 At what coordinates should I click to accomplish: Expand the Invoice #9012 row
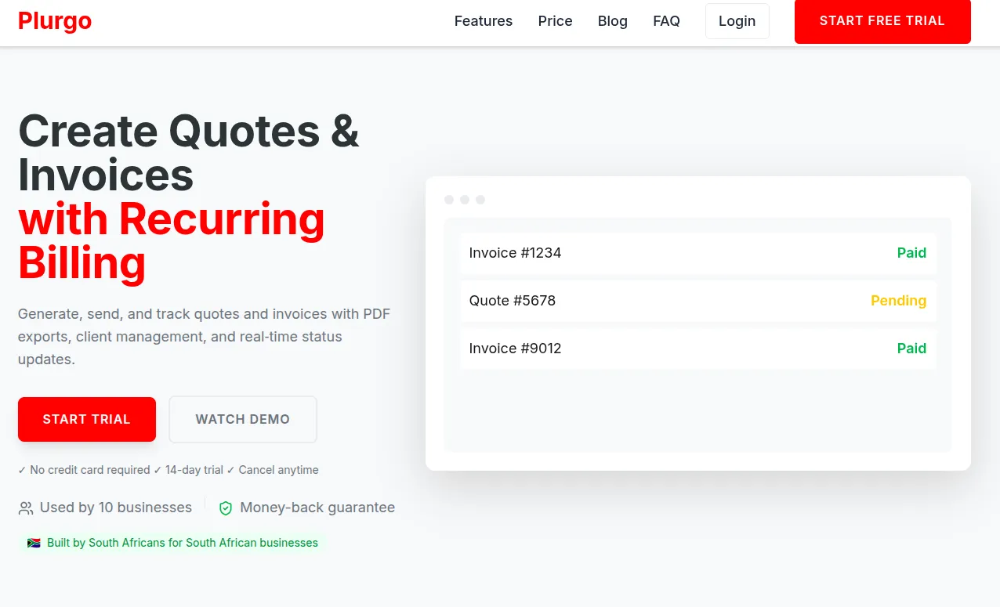[x=697, y=349]
